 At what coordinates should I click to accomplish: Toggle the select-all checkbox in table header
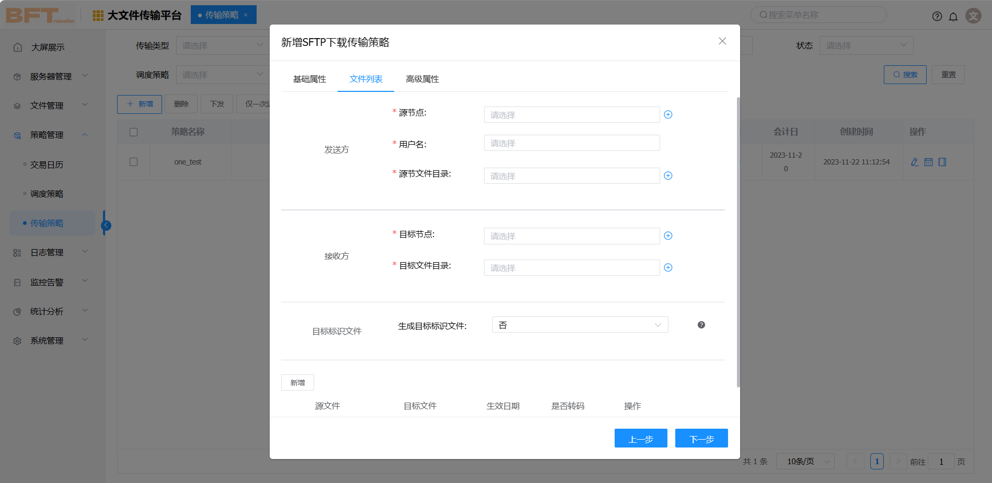[x=133, y=132]
